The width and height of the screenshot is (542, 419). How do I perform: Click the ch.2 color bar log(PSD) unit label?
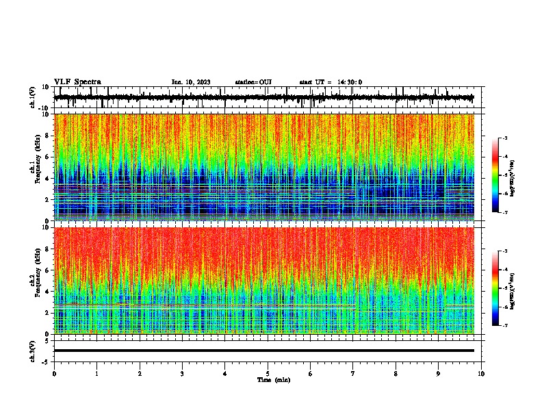tap(513, 292)
